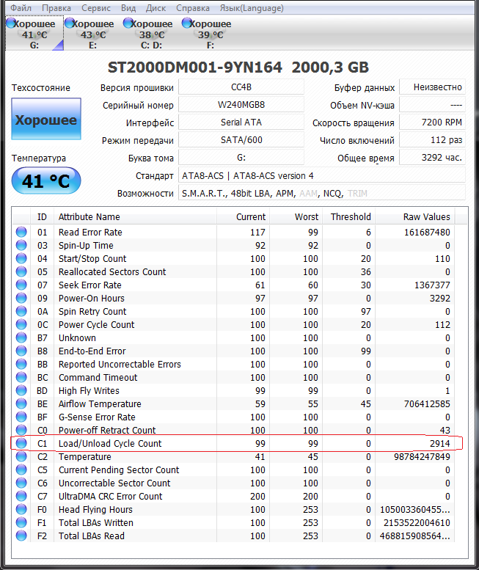Click the Хорошее health status button
This screenshot has width=479, height=570.
tap(46, 119)
